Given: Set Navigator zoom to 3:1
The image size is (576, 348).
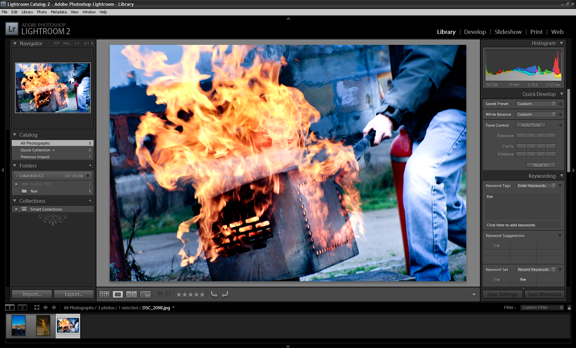Looking at the screenshot, I should pyautogui.click(x=86, y=43).
